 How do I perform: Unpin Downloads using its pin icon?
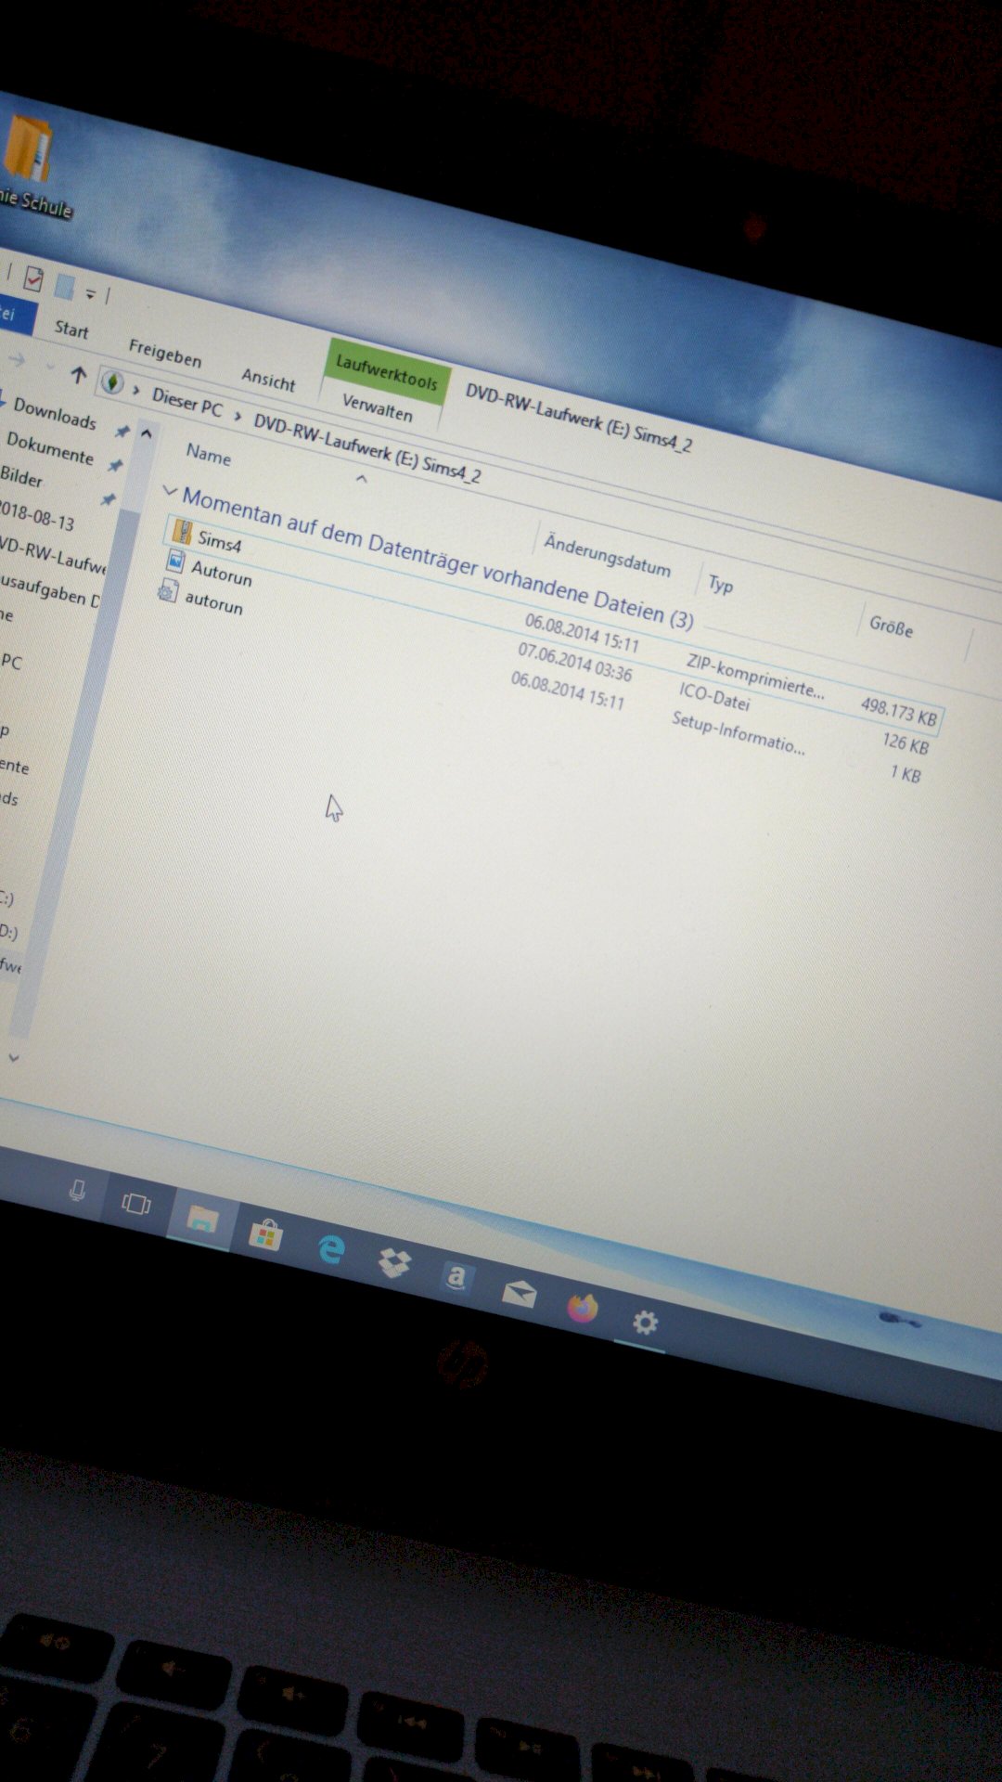[x=122, y=431]
